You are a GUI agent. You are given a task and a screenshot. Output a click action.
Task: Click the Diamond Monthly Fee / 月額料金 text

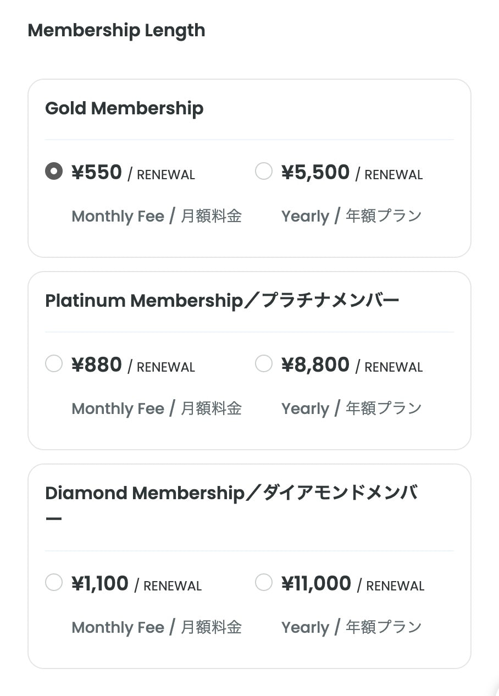(x=157, y=627)
